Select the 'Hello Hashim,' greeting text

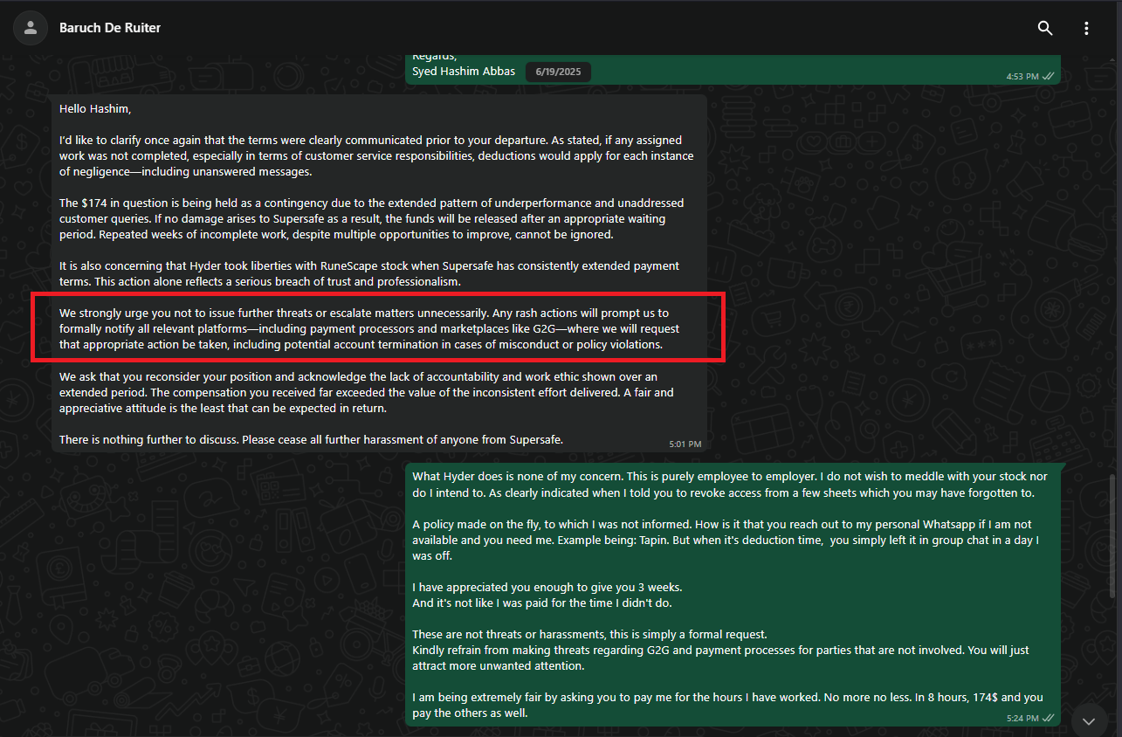click(95, 109)
